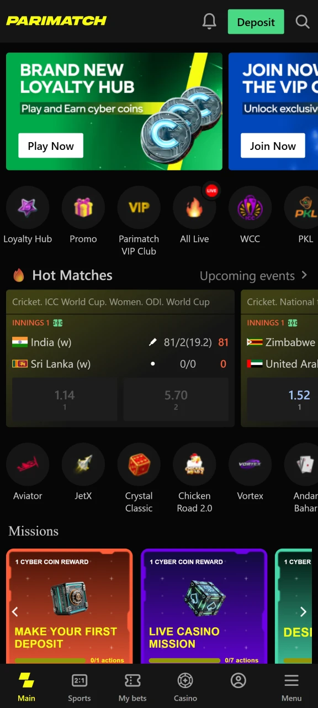Open All Live flame icon
Image resolution: width=318 pixels, height=708 pixels.
click(x=194, y=208)
